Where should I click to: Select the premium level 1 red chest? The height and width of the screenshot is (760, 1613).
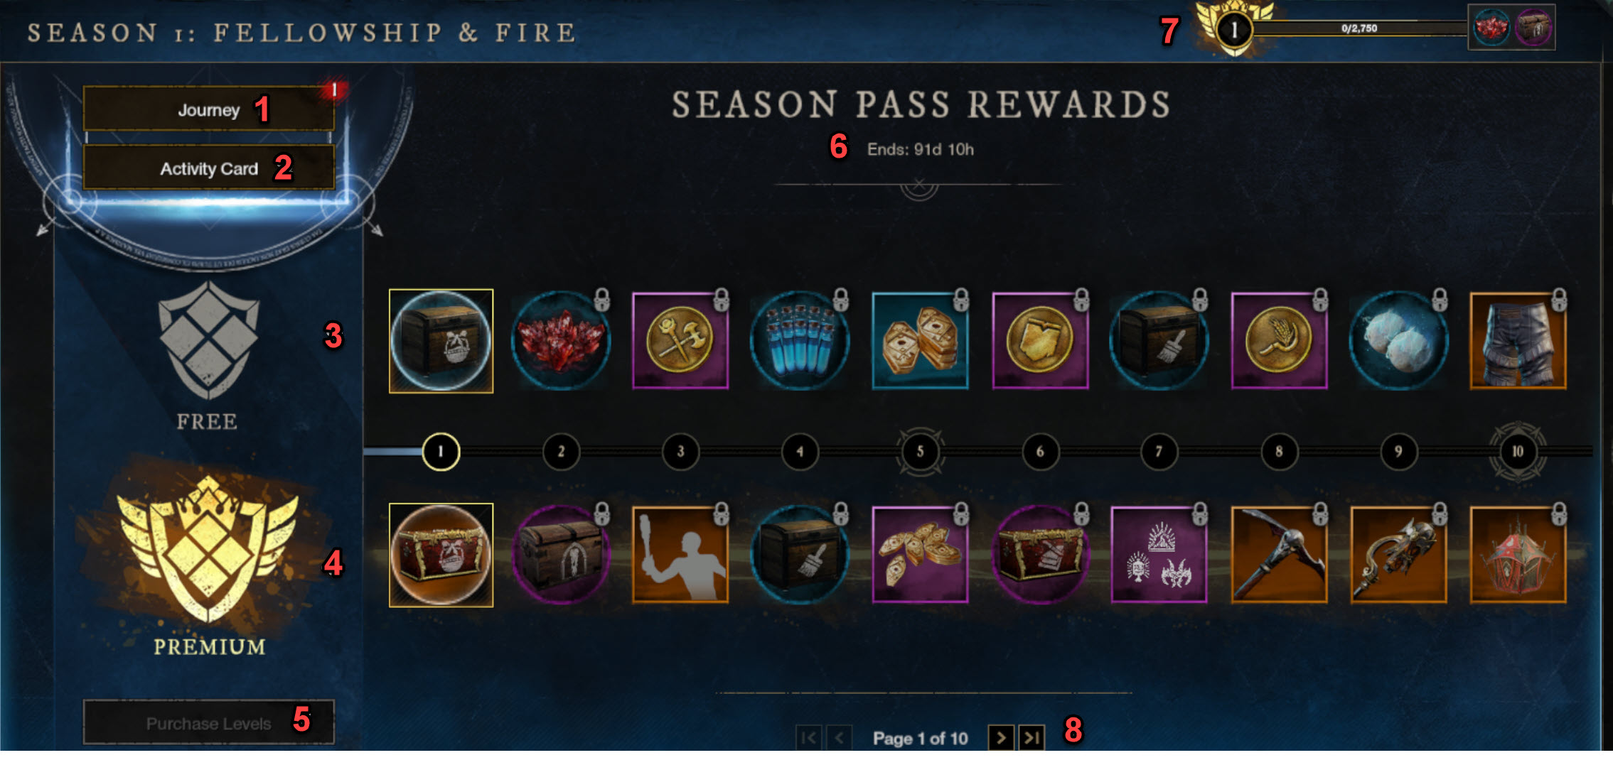coord(441,555)
